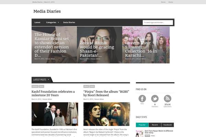
Task: Select the News tag on the Kashf post
Action: pyautogui.click(x=42, y=86)
